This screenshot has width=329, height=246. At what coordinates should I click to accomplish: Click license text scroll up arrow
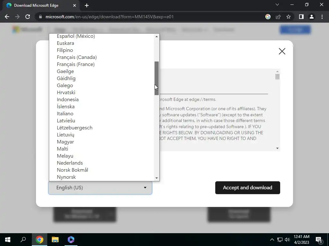pyautogui.click(x=277, y=71)
